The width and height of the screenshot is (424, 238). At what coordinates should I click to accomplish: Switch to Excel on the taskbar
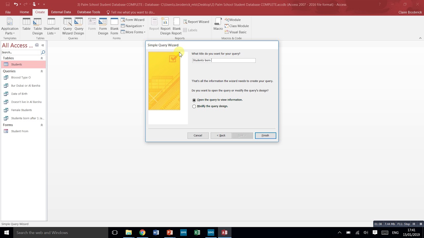(x=197, y=232)
